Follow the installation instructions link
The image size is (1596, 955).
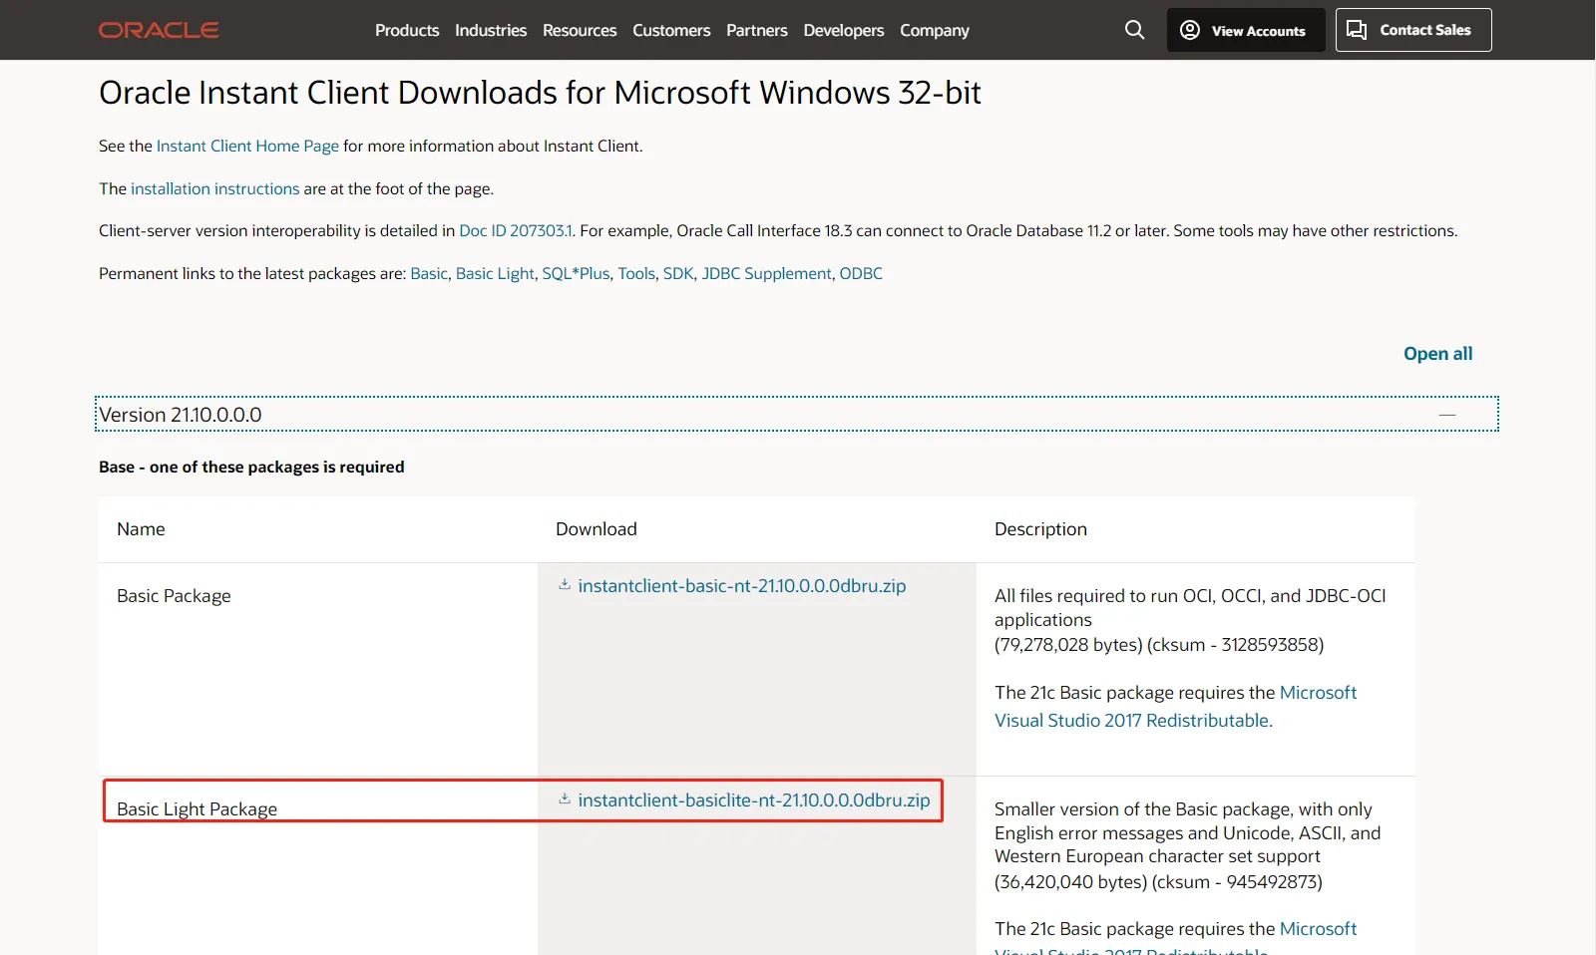point(214,189)
